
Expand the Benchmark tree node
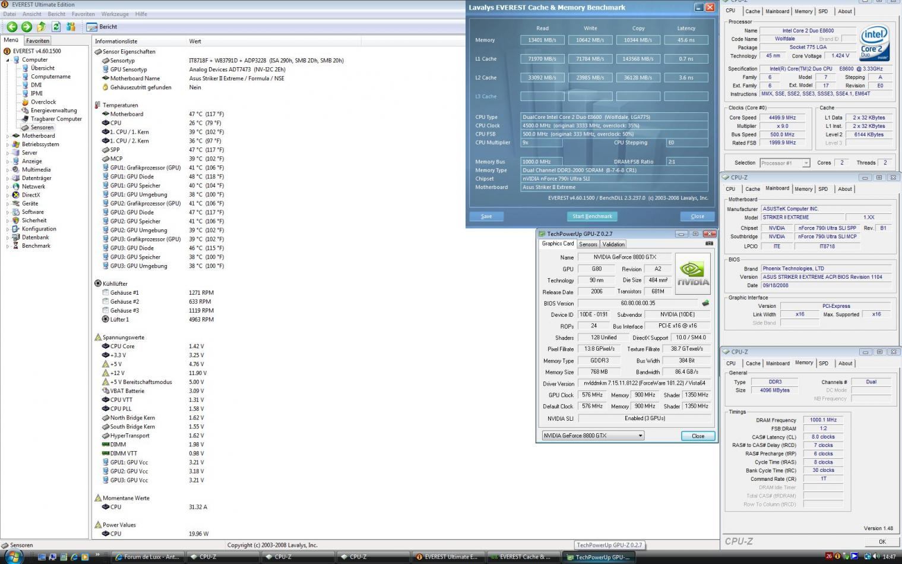[x=8, y=245]
